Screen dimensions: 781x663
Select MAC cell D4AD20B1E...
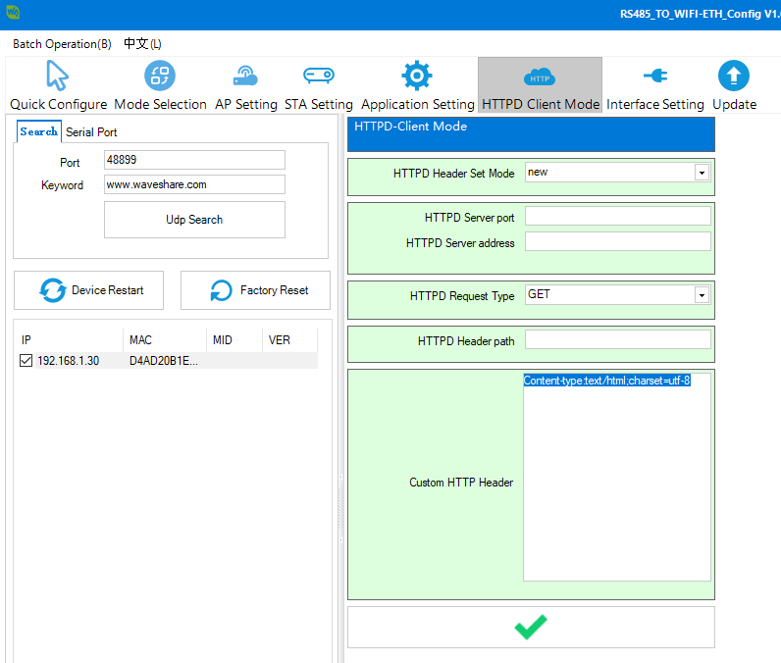(x=164, y=361)
